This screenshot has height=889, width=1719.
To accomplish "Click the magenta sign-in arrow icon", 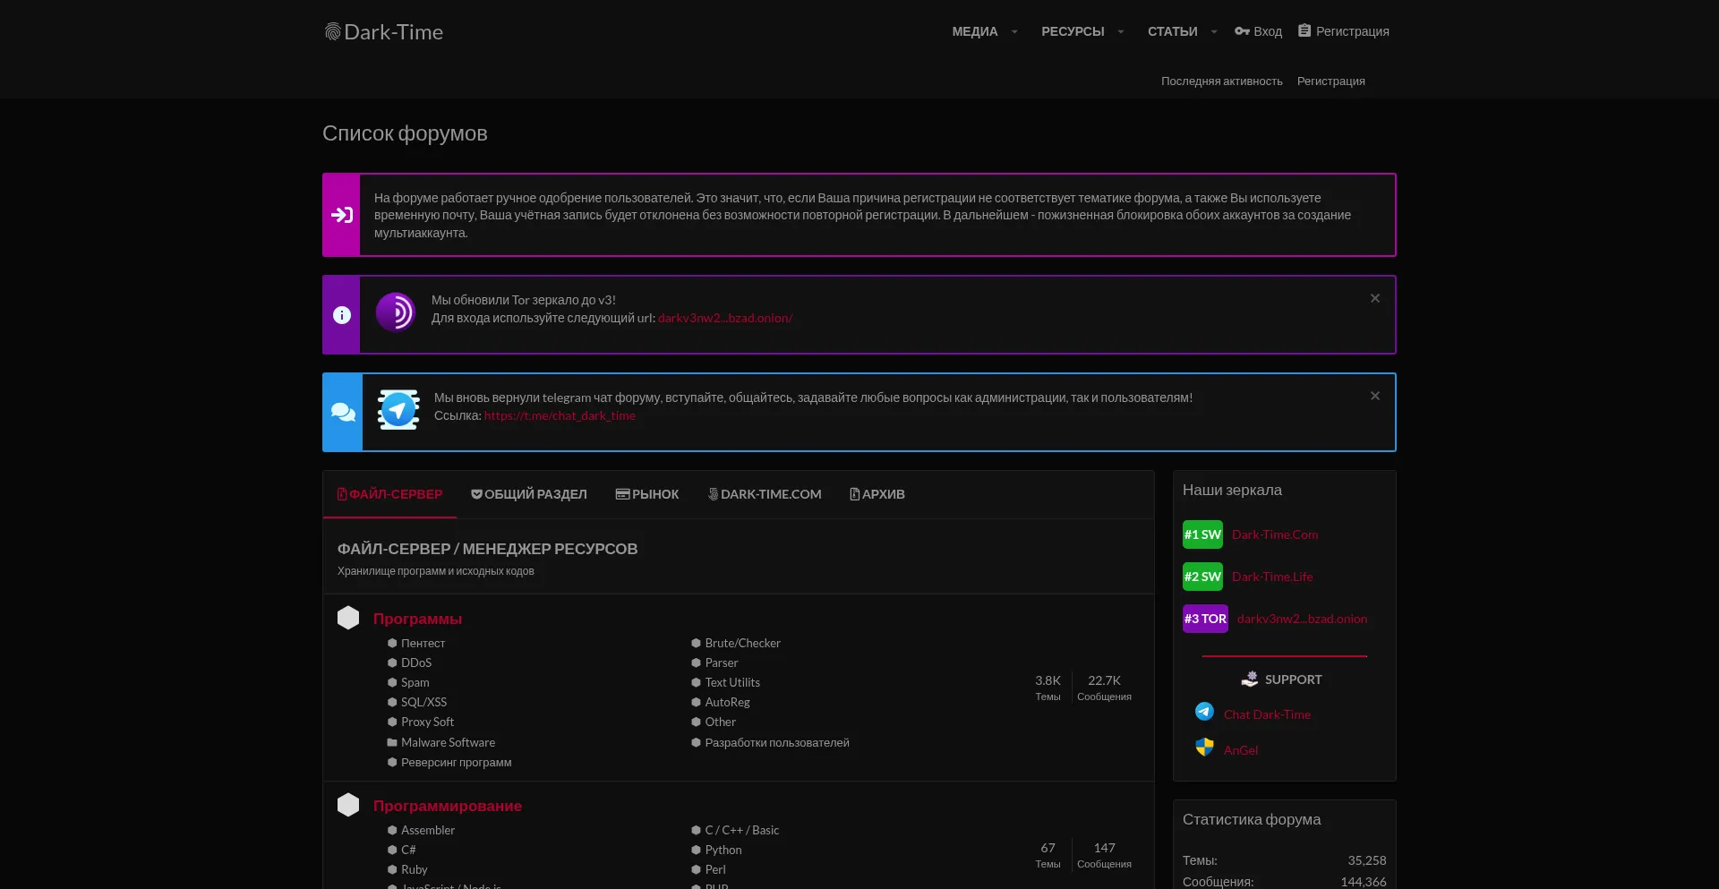I will point(342,215).
